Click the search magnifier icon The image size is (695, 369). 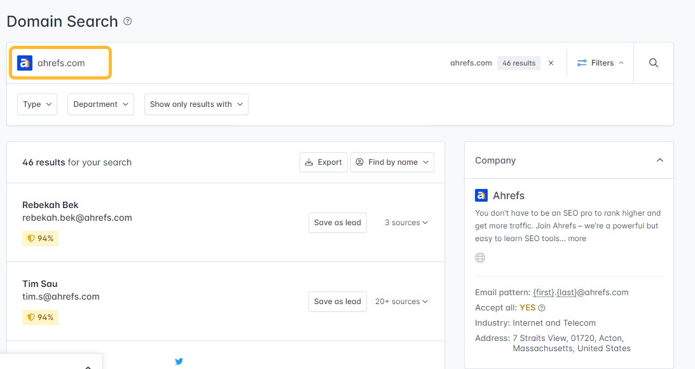(653, 62)
